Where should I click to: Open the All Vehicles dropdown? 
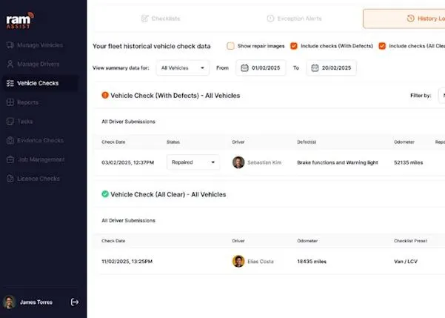(x=182, y=68)
